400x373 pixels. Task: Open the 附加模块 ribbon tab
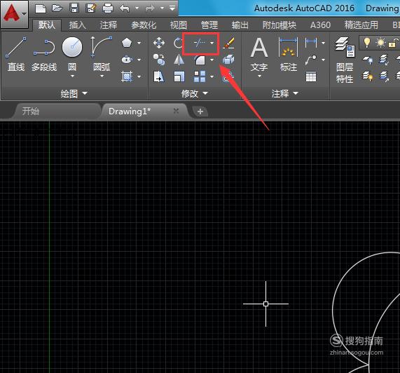pos(280,25)
